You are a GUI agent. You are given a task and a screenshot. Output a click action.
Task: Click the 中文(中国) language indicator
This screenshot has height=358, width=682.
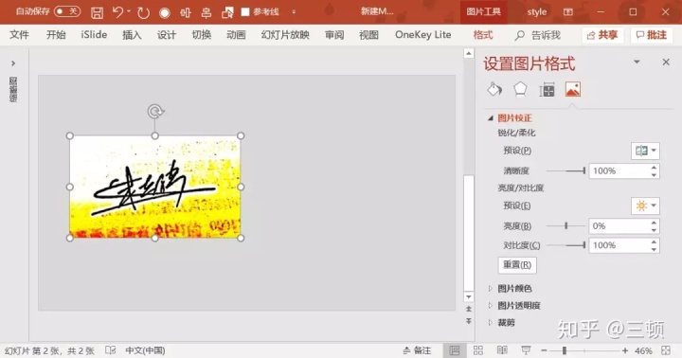(145, 350)
